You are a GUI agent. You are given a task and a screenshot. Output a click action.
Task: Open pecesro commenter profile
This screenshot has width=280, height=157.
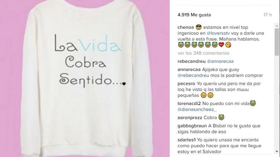click(x=186, y=84)
